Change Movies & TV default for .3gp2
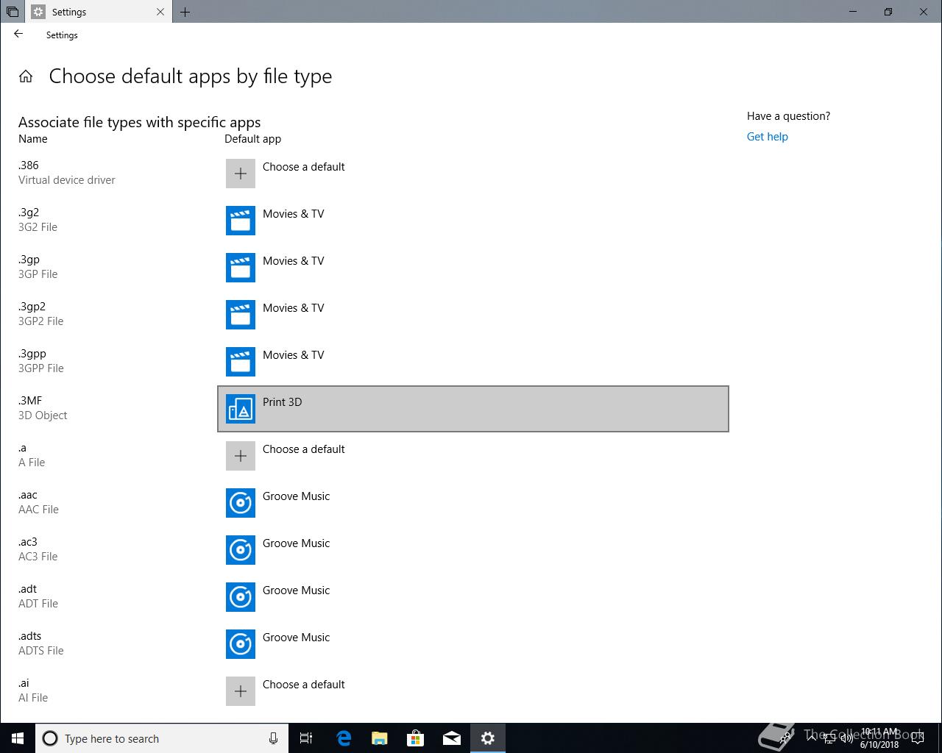942x753 pixels. (472, 315)
